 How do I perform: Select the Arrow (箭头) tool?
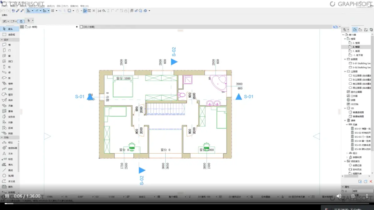tap(9, 29)
